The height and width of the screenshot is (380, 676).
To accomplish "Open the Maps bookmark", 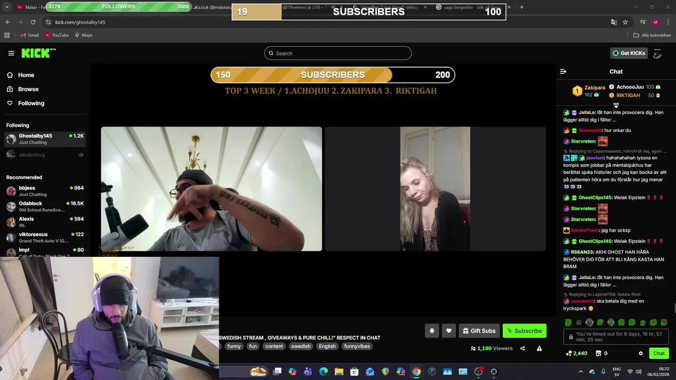I will (x=83, y=35).
